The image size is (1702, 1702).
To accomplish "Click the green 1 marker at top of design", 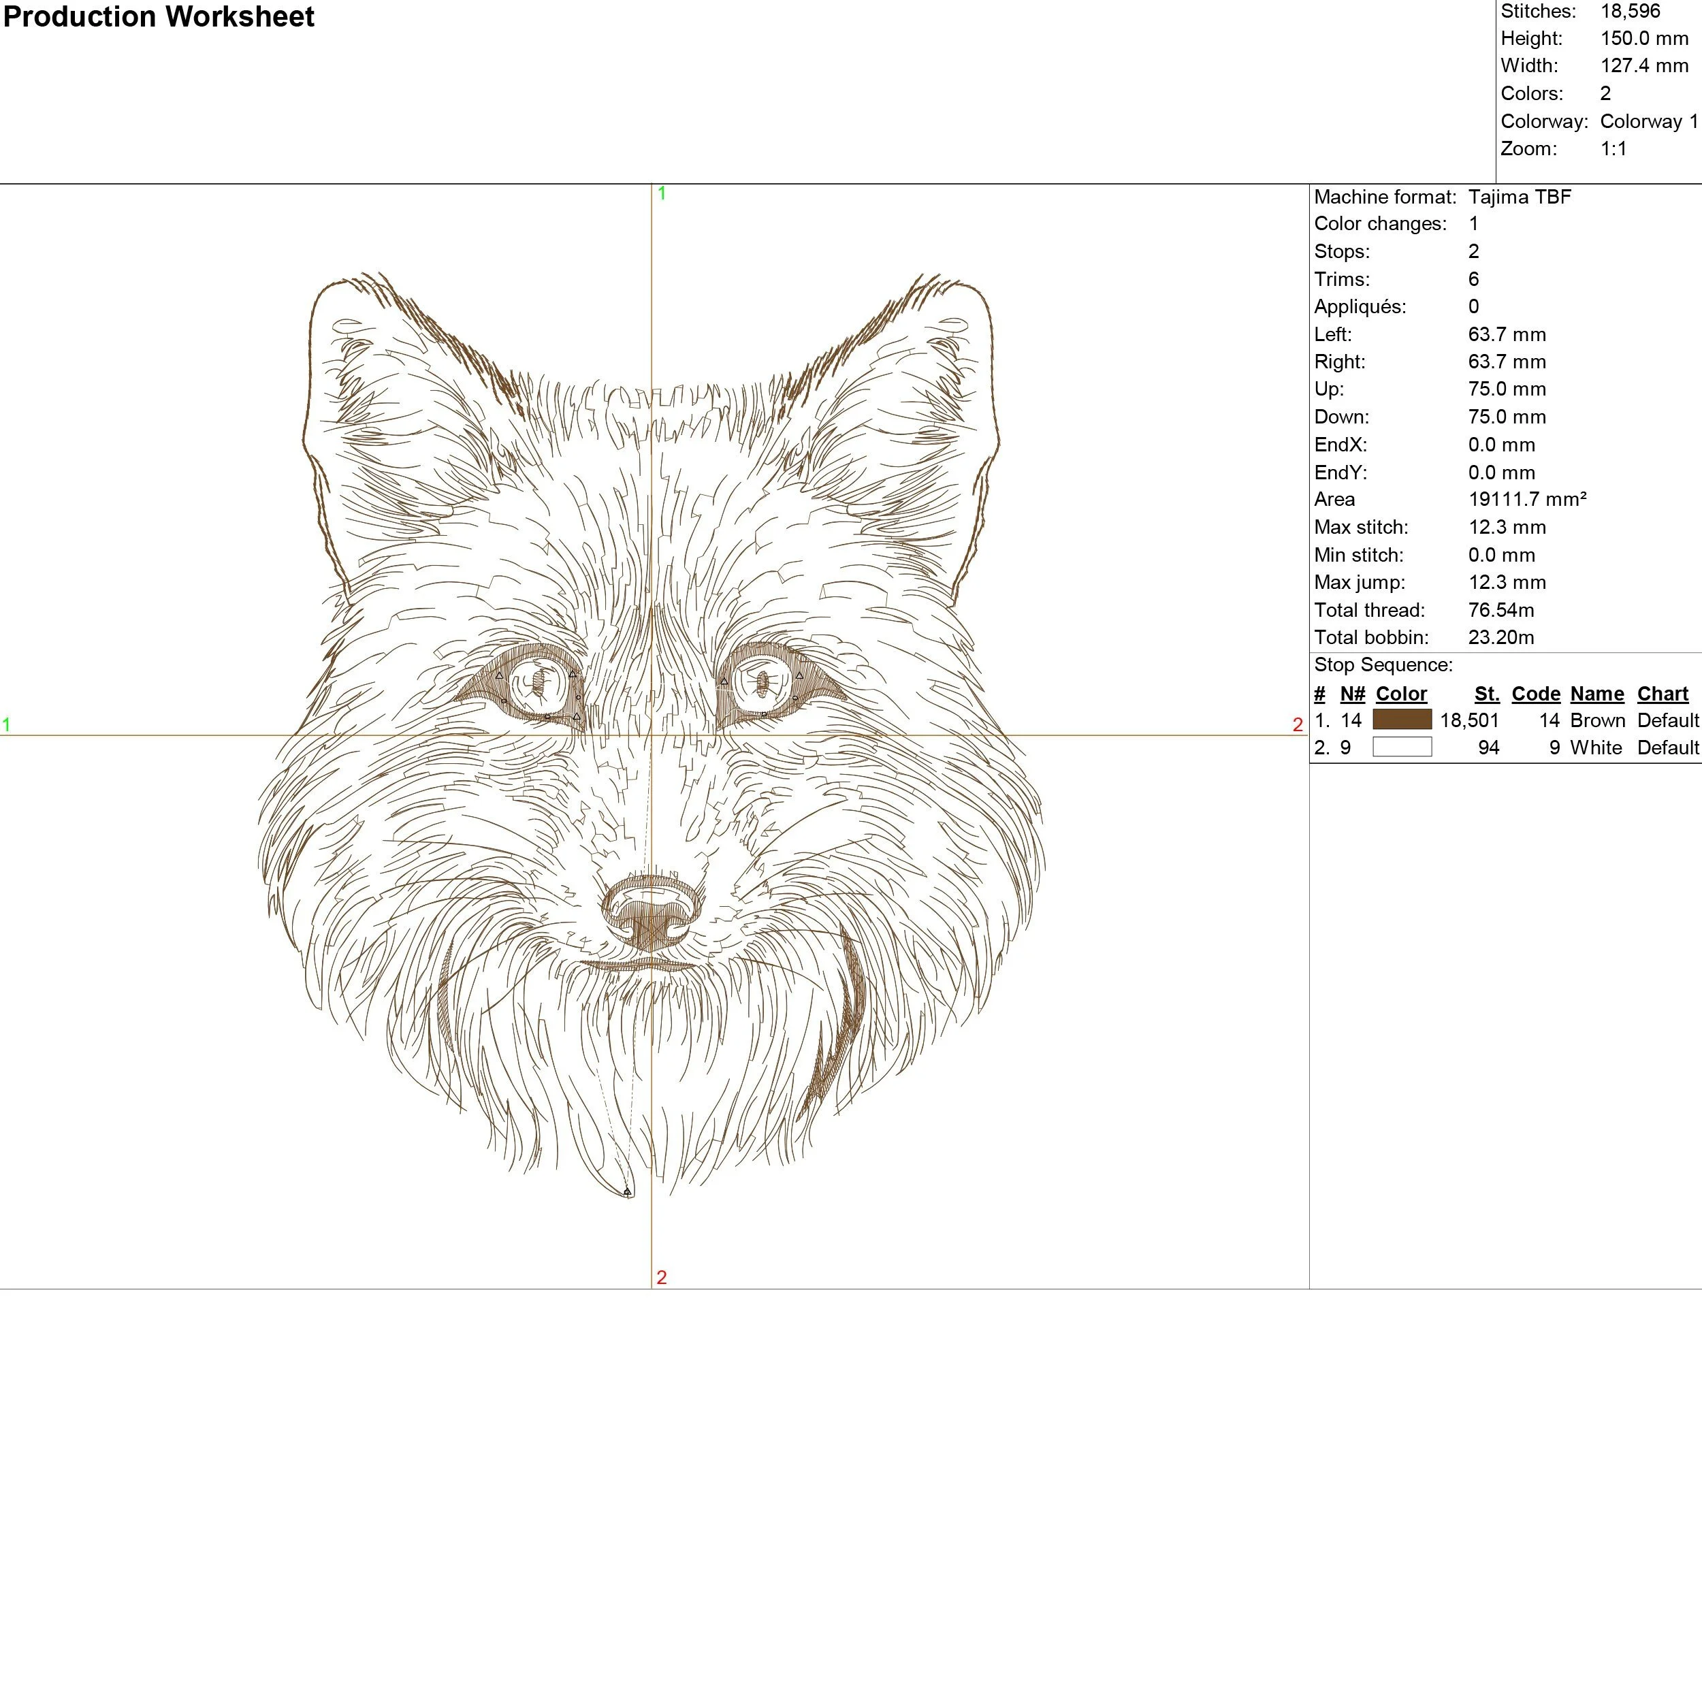I will pos(662,193).
